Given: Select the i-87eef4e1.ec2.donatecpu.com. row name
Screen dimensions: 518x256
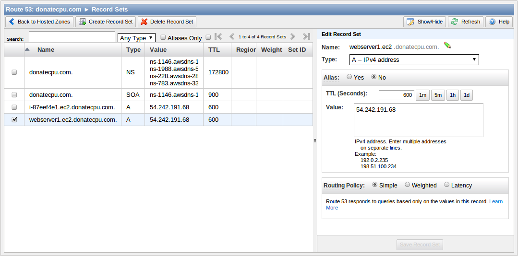Looking at the screenshot, I should (72, 107).
